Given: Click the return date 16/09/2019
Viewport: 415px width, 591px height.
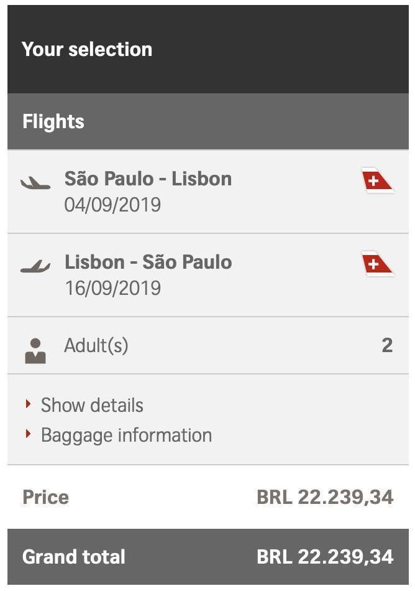Looking at the screenshot, I should pos(112,288).
